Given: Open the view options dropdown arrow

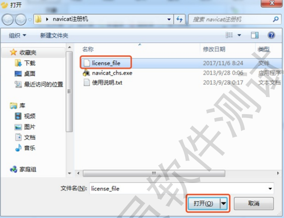Looking at the screenshot, I should tap(239, 35).
